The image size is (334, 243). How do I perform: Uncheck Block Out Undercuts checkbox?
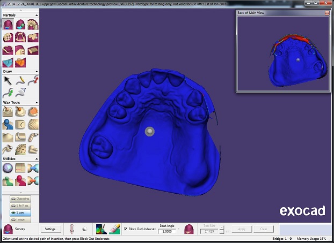(x=126, y=229)
